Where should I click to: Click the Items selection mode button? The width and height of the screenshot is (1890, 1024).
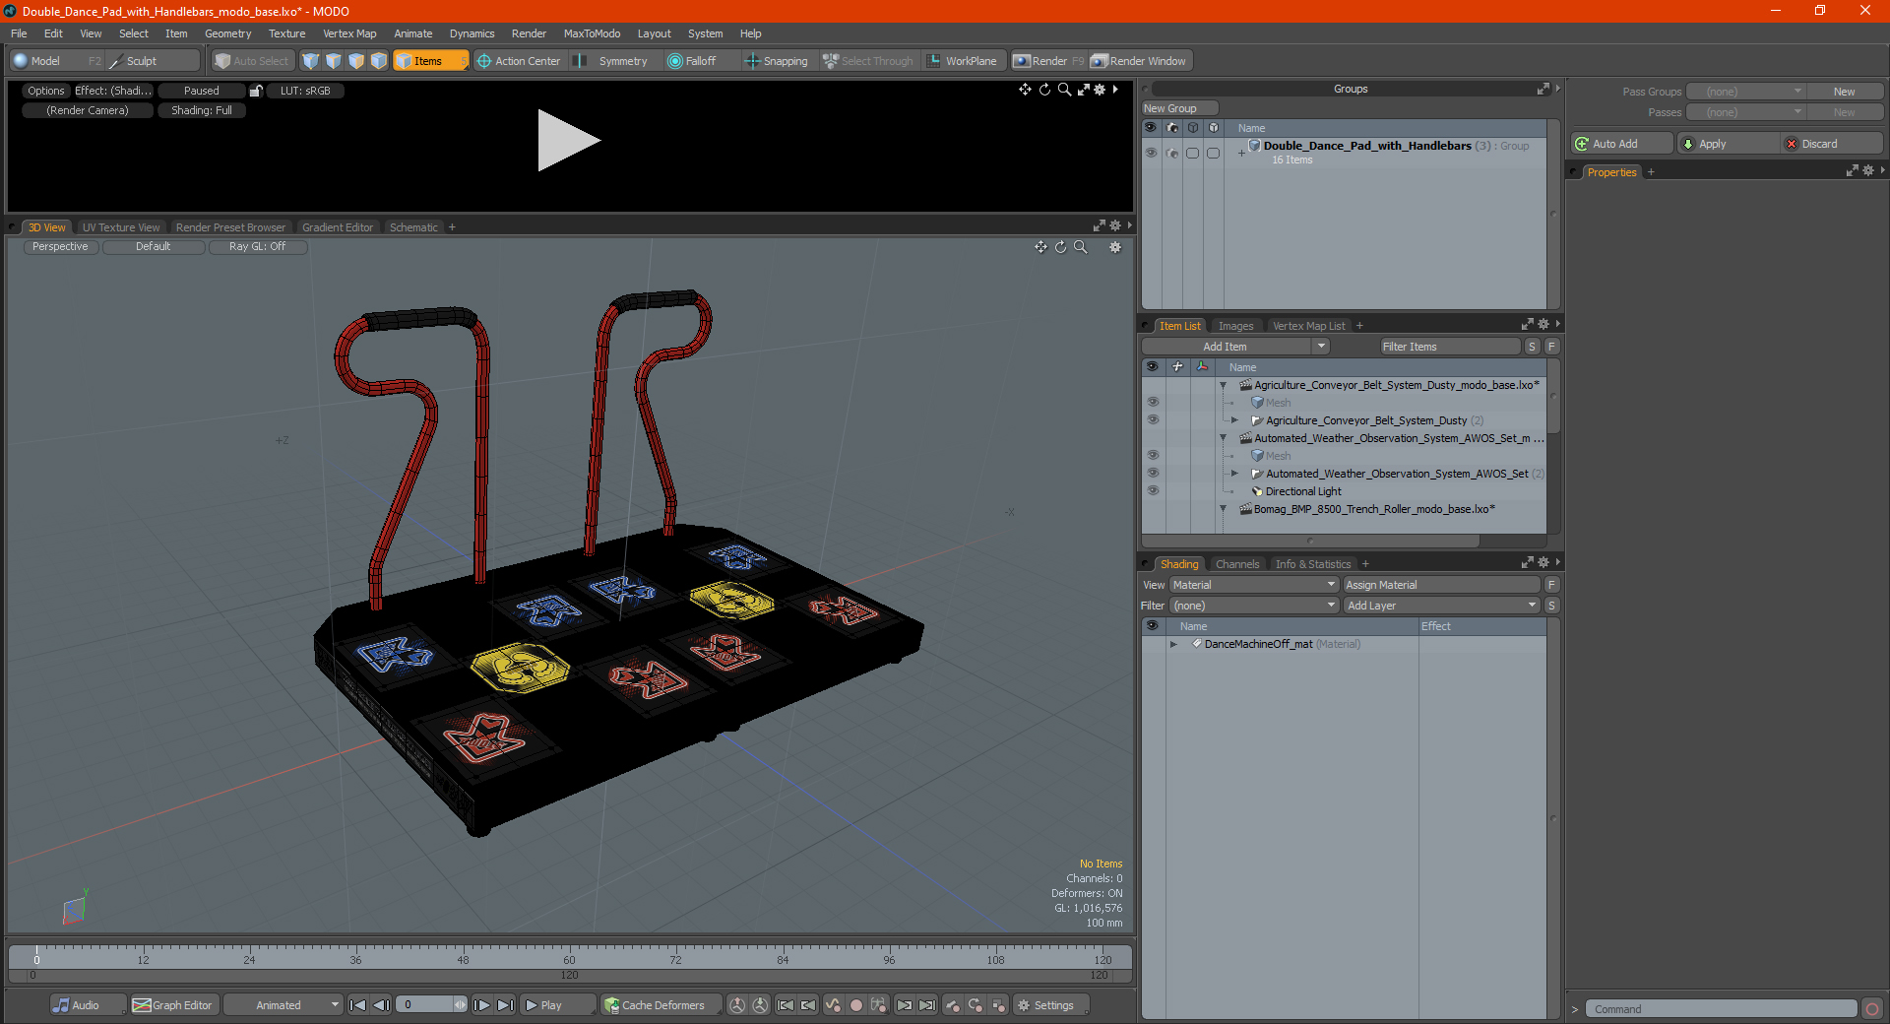pos(429,61)
